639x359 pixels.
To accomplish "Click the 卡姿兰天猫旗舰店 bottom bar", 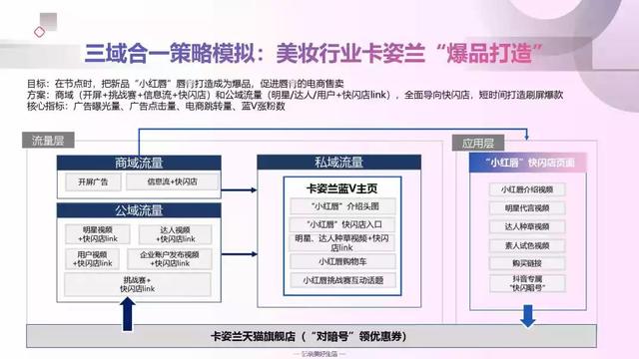I will coord(312,336).
